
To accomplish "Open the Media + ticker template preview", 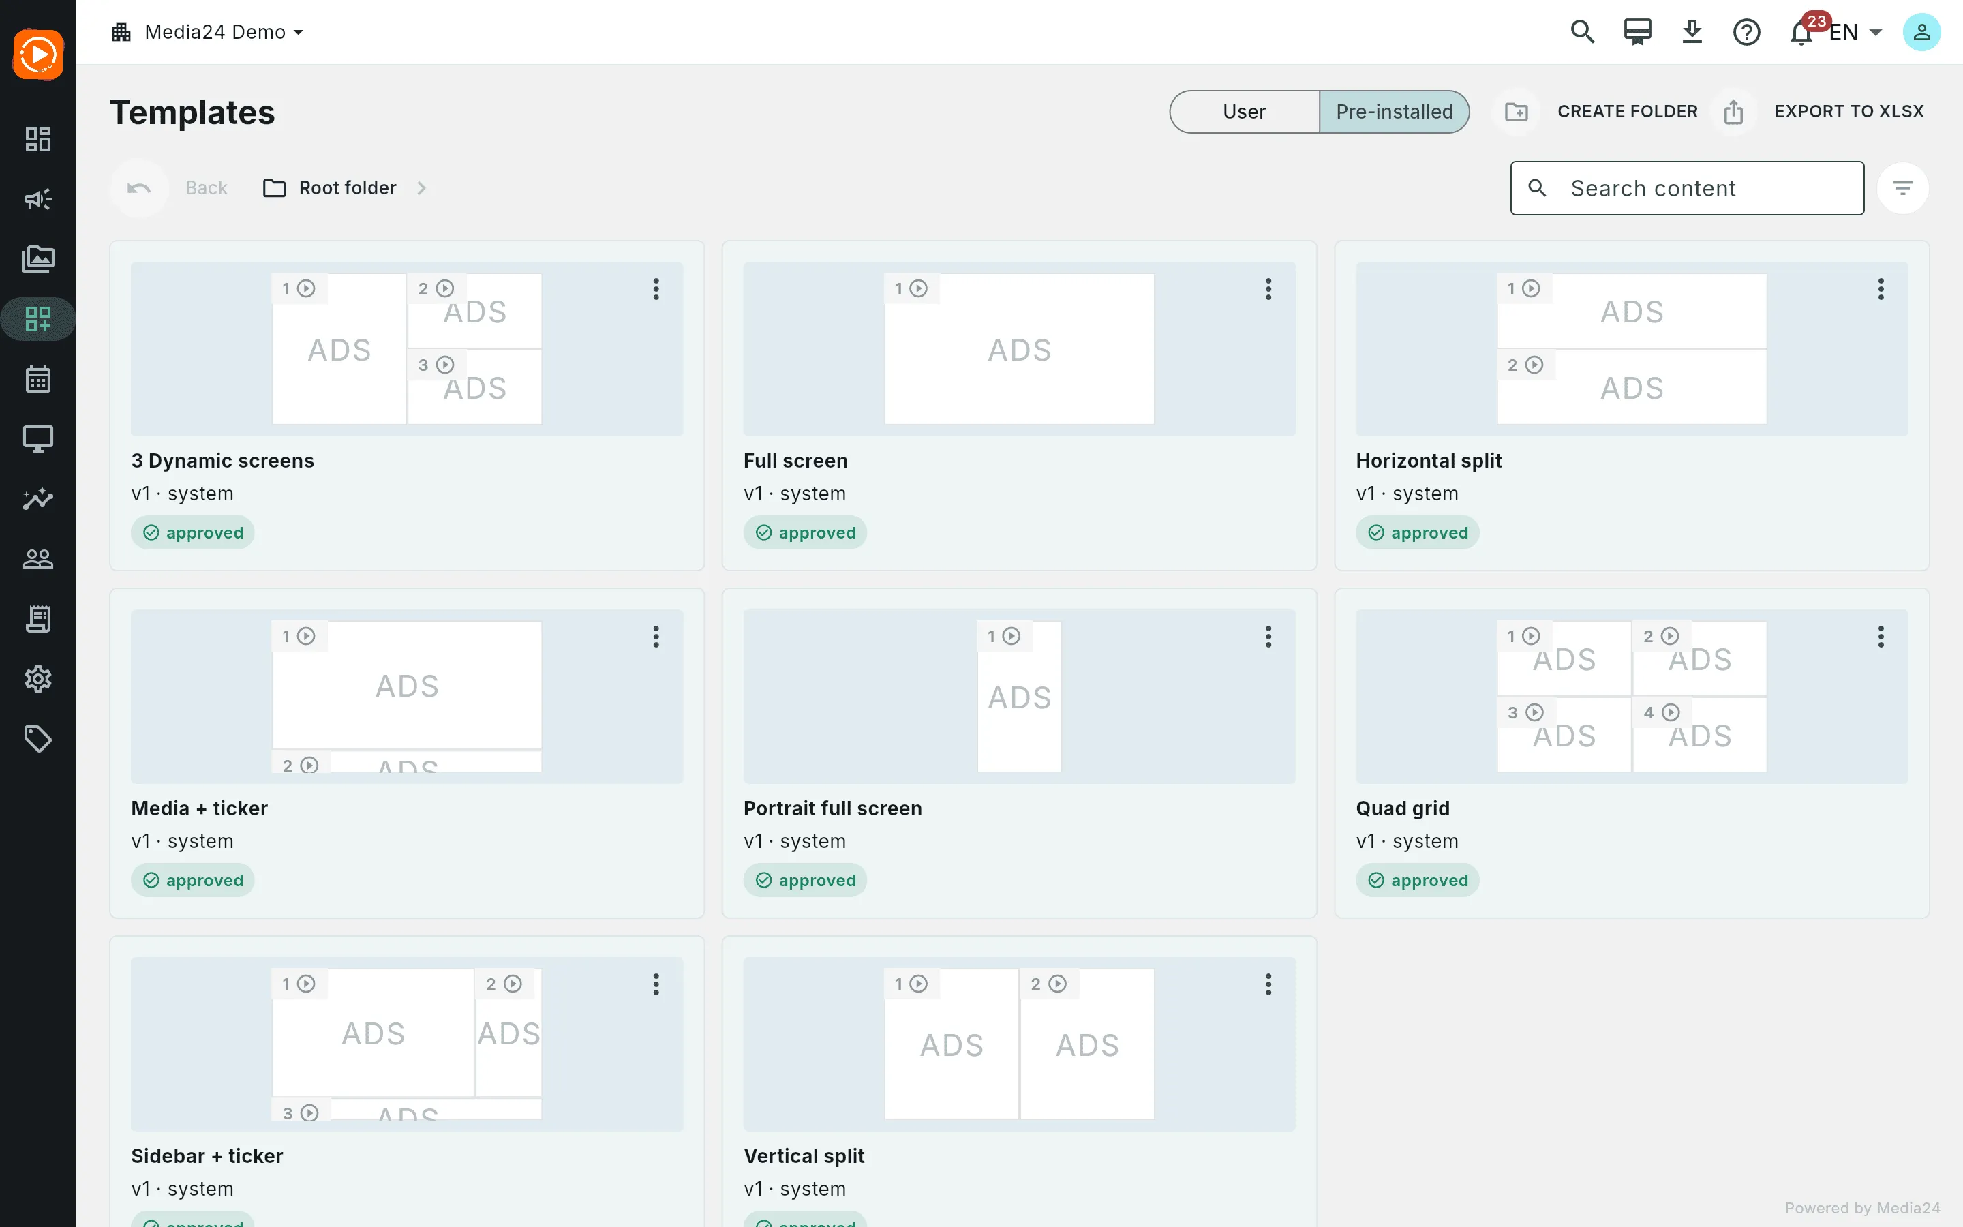I will (407, 696).
